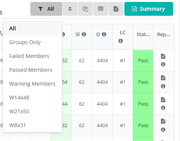180x141 pixels.
Task: Click the 54 value in green cell
Action: pos(65,82)
